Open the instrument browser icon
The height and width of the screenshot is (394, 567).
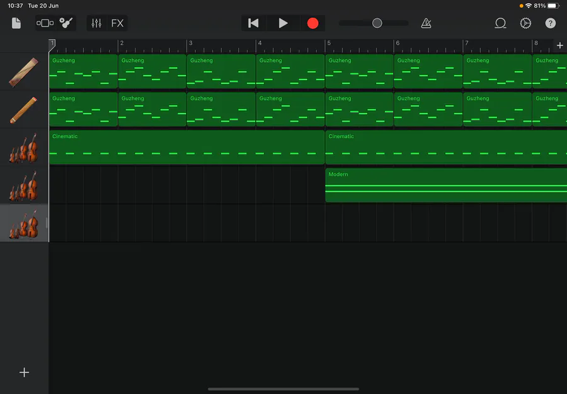pyautogui.click(x=66, y=23)
